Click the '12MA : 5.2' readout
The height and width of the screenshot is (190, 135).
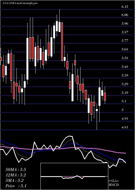[x=16, y=175]
